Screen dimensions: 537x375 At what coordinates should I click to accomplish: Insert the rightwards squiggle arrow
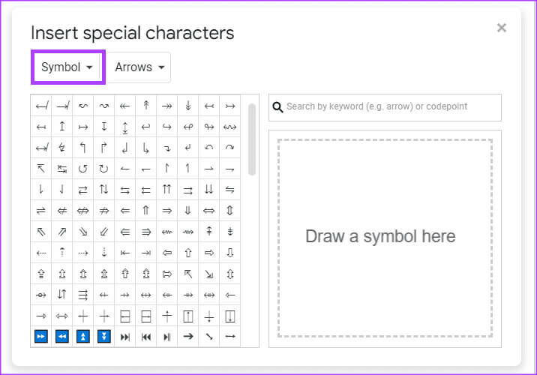click(x=188, y=232)
